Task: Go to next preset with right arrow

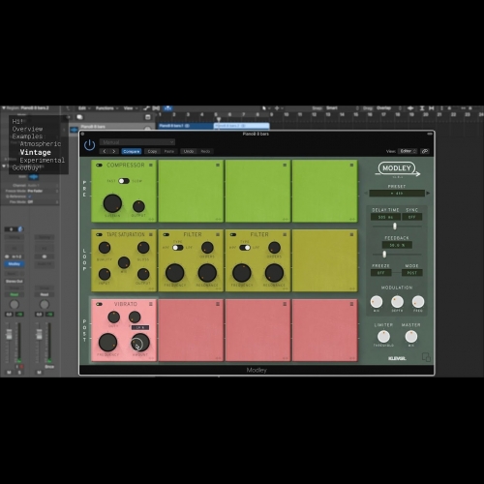Action: [x=428, y=193]
